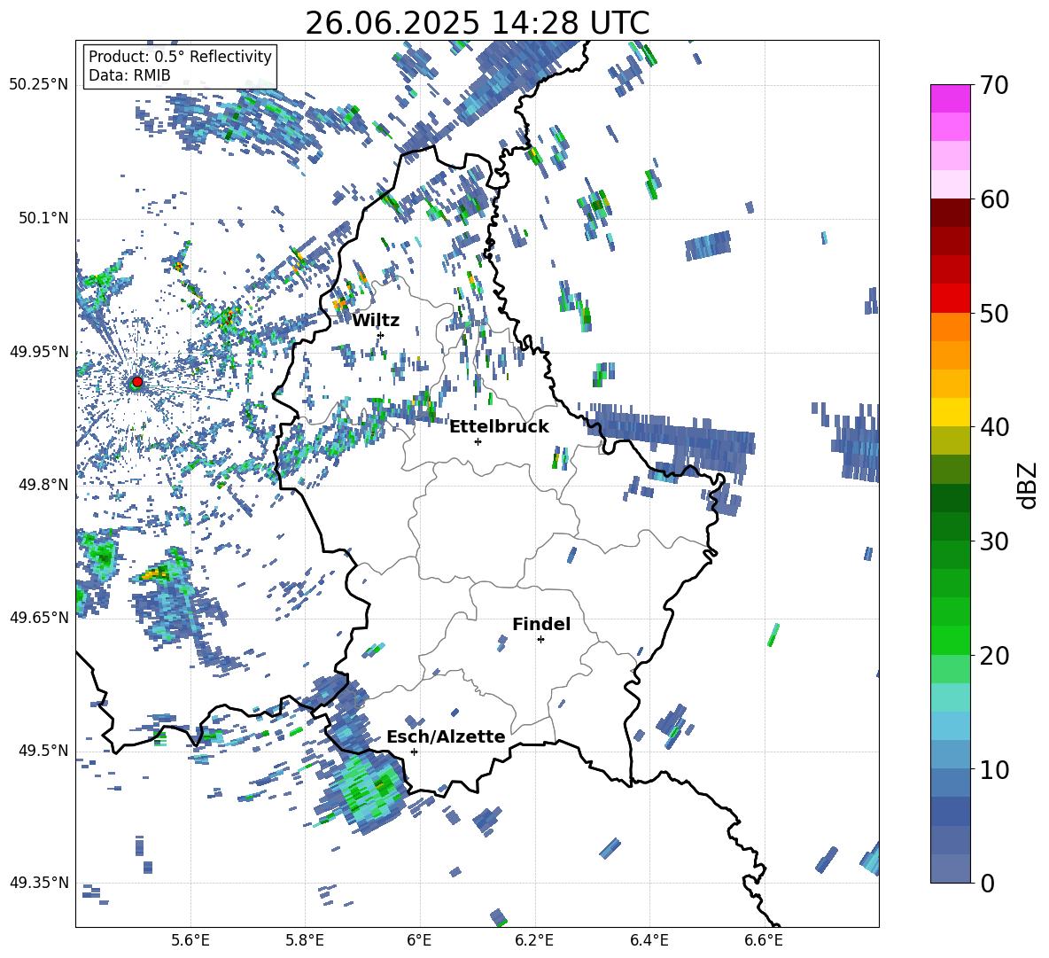1049x958 pixels.
Task: Click the orange colorbar segment below 50
Action: click(x=950, y=326)
